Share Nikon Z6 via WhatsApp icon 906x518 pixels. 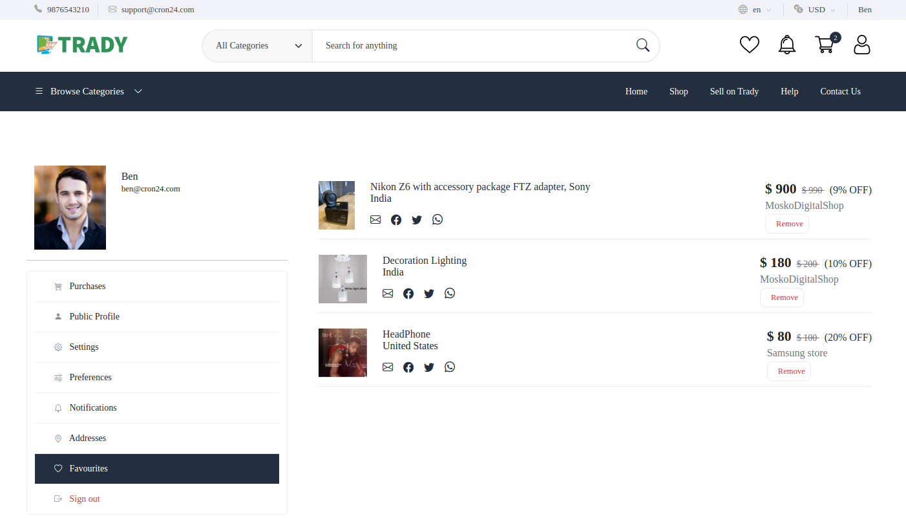point(437,219)
